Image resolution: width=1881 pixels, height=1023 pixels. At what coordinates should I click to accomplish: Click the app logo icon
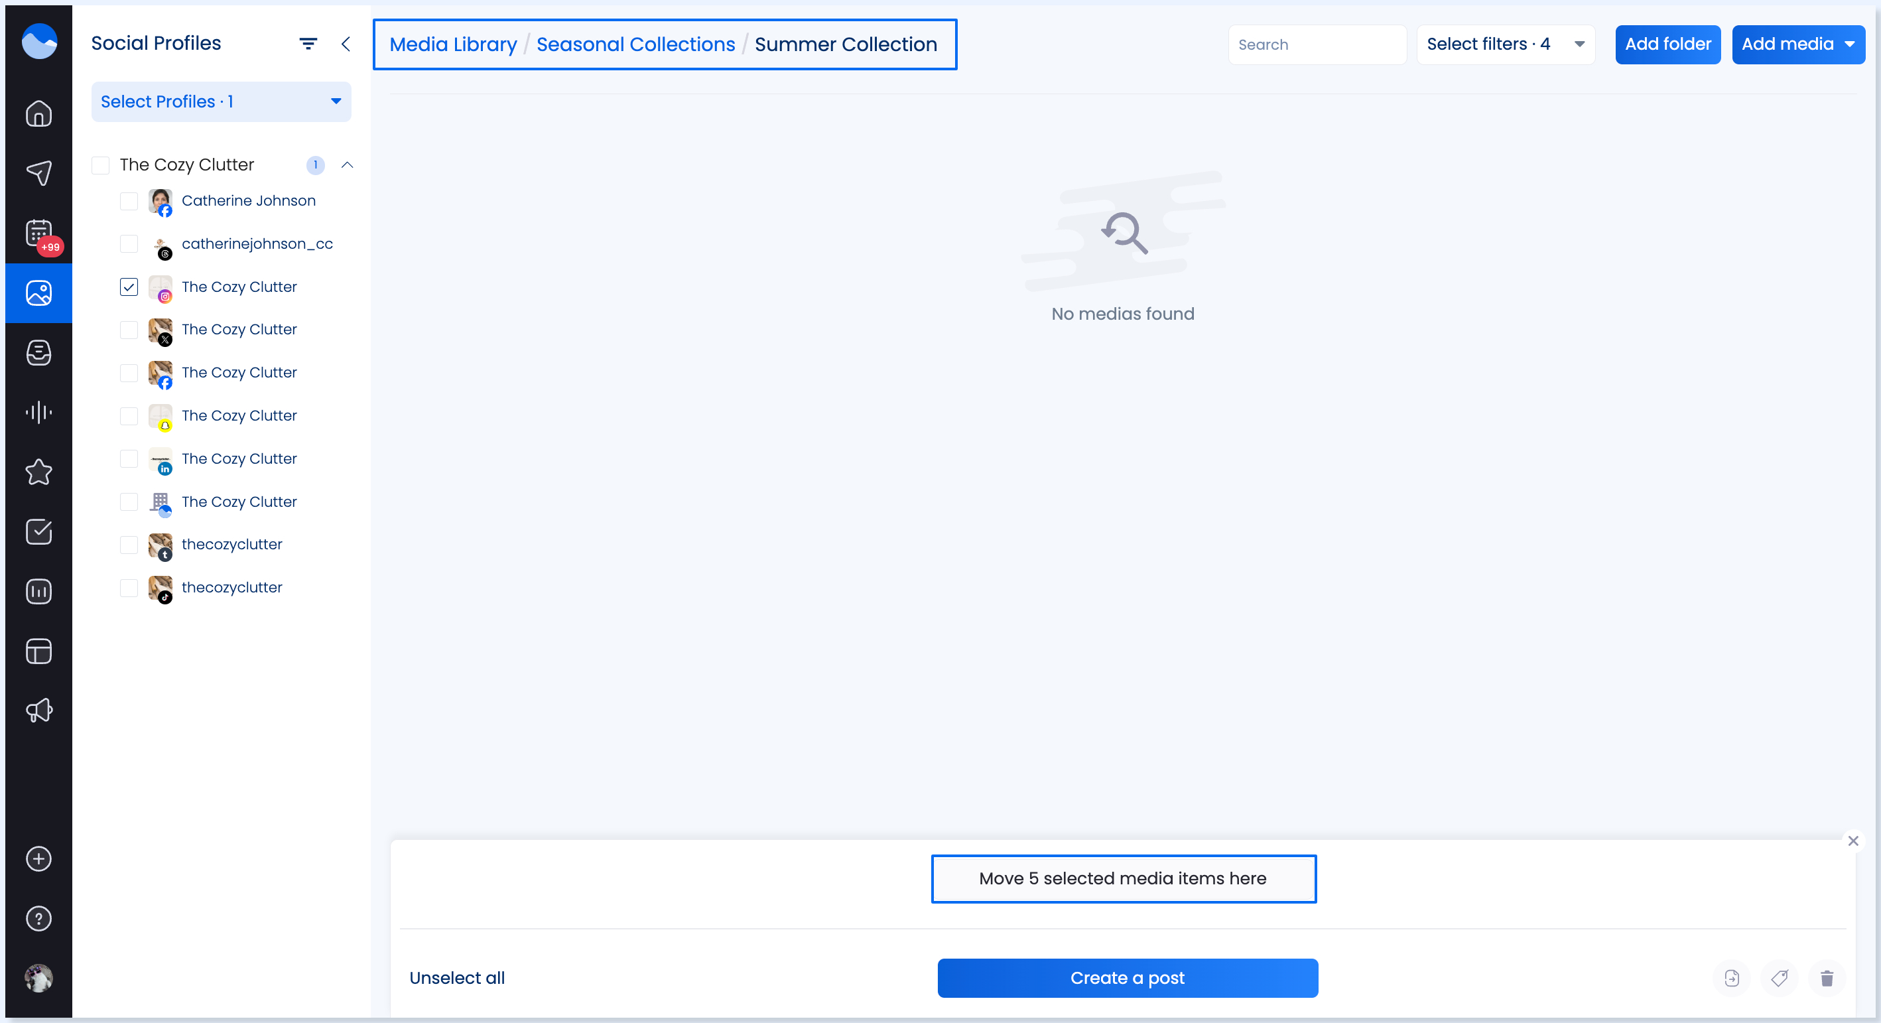[x=38, y=41]
